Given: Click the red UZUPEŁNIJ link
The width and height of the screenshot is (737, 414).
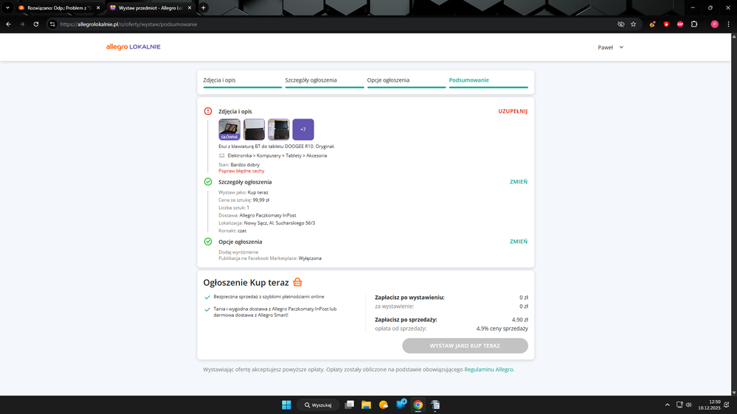Looking at the screenshot, I should pos(513,111).
